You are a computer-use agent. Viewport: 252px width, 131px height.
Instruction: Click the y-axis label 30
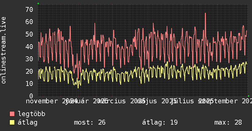tap(29, 59)
